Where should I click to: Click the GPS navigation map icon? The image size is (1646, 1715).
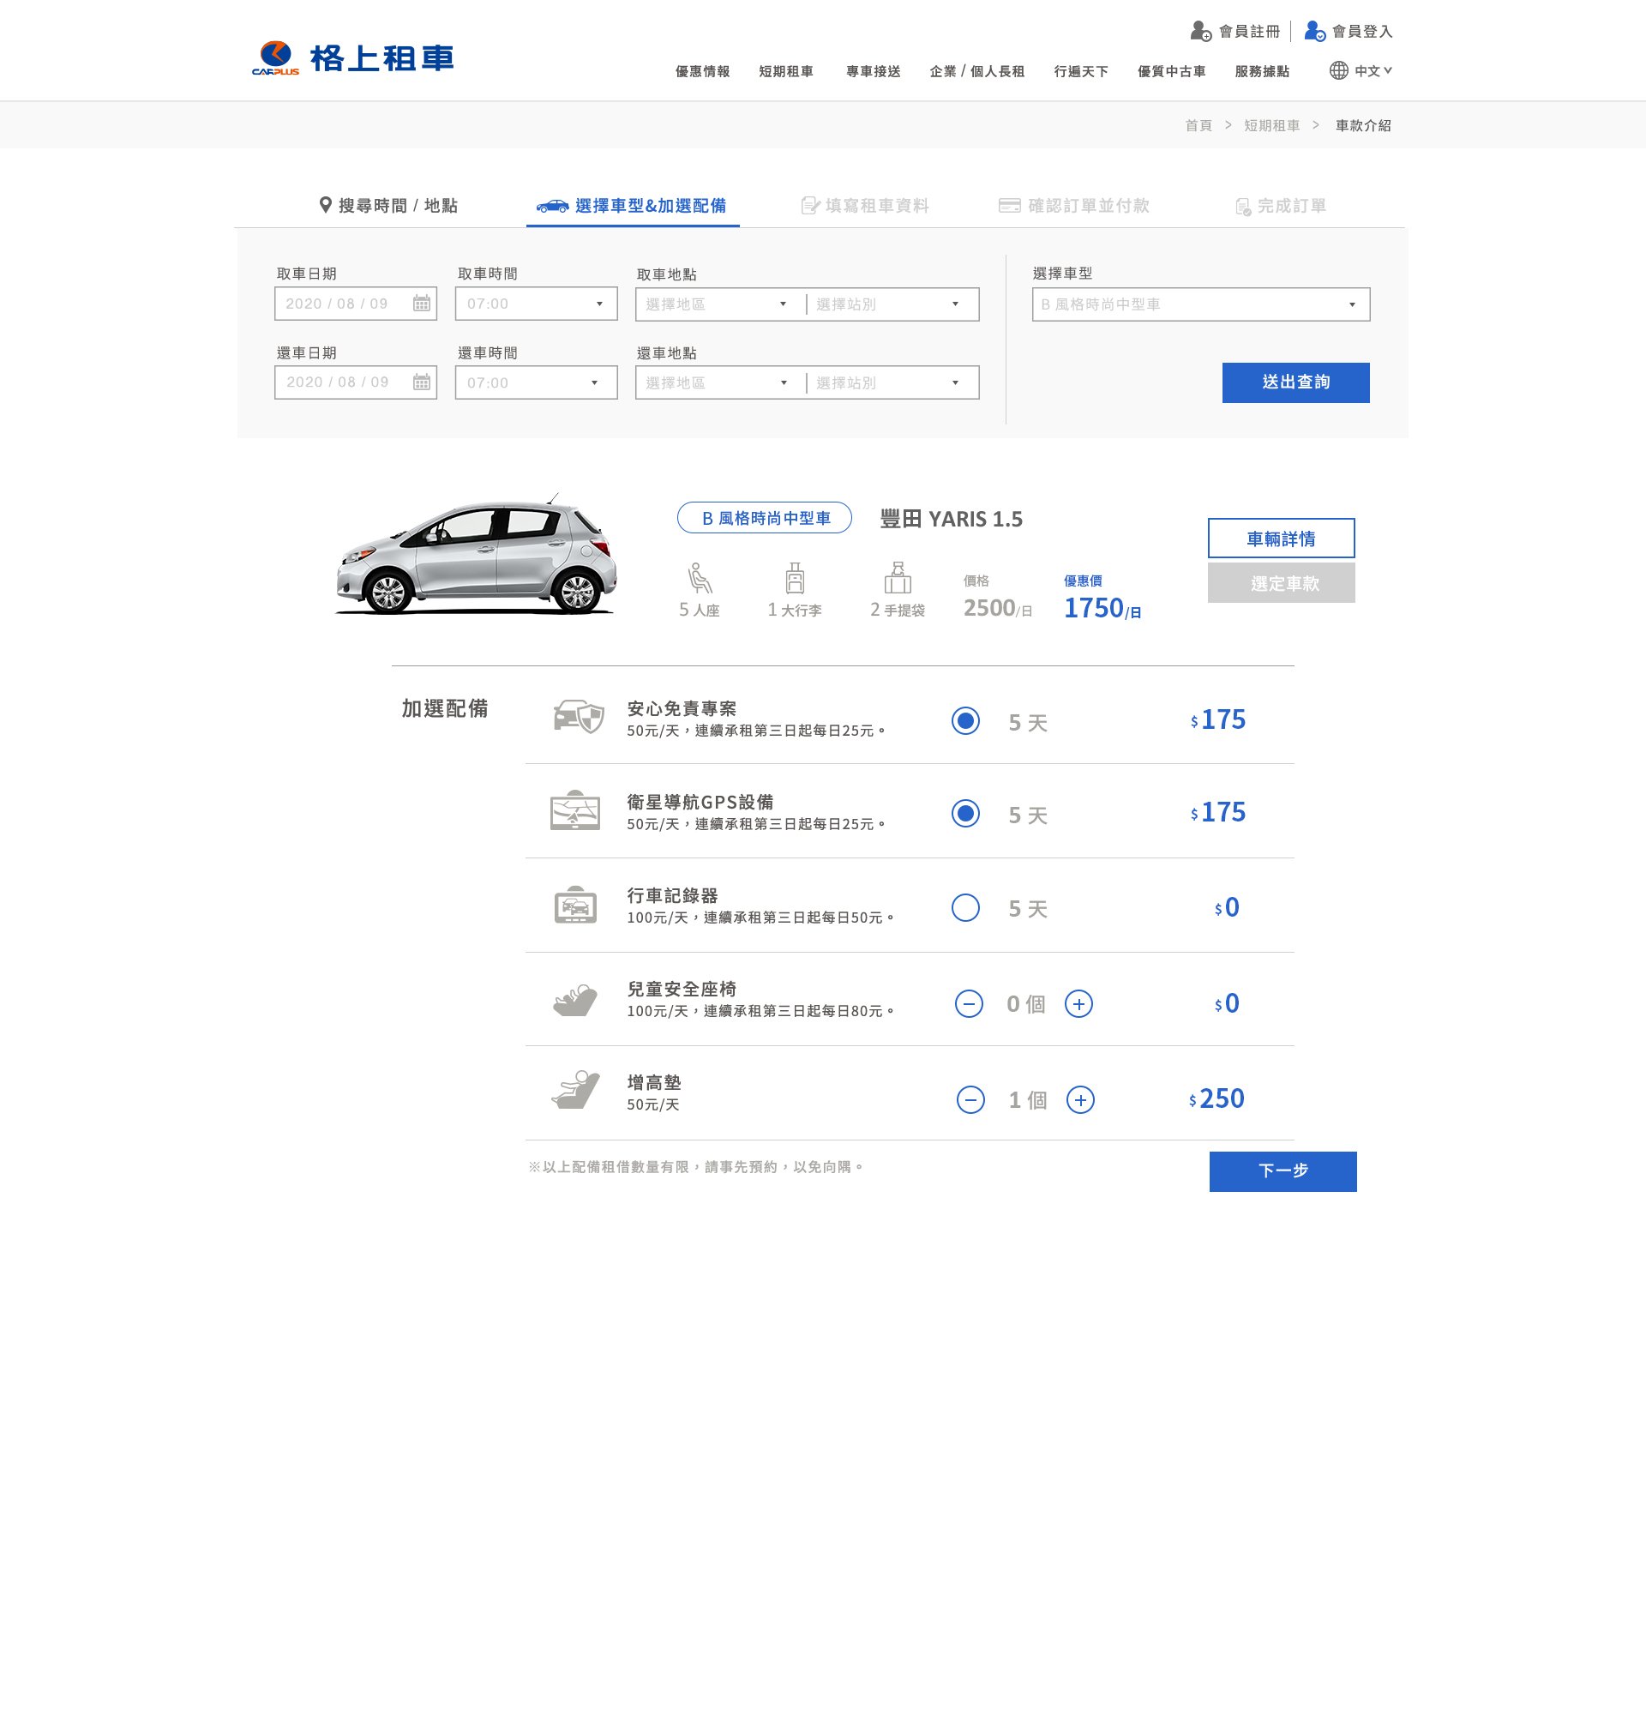click(x=575, y=810)
